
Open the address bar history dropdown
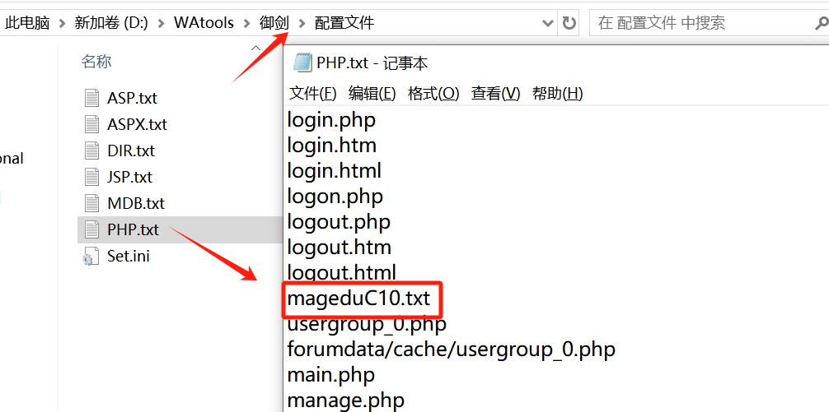(x=548, y=23)
